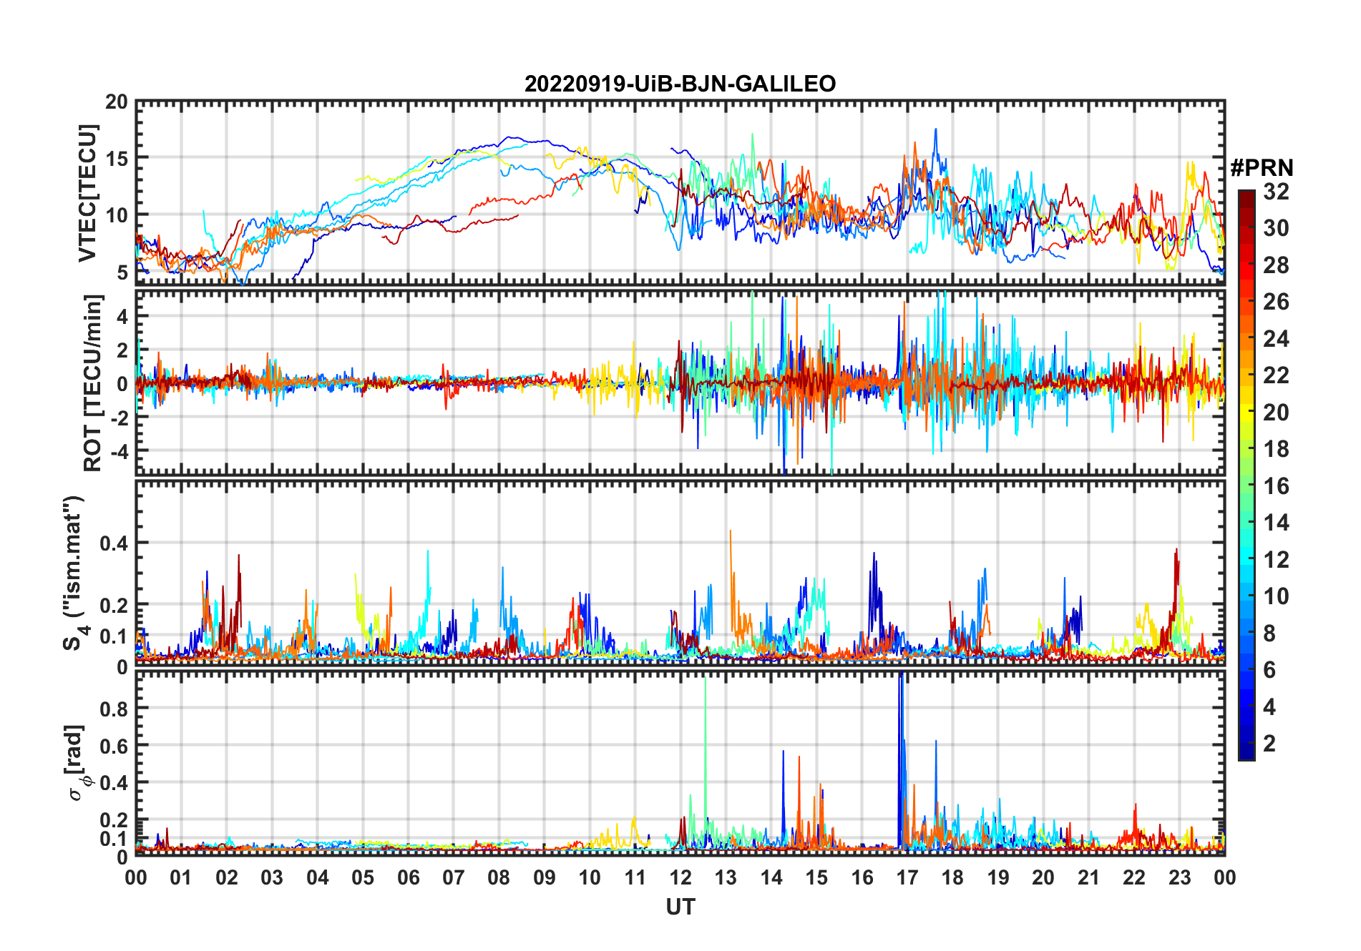
Task: Click the S4 ("ism.mat") axis label
Action: coord(75,573)
